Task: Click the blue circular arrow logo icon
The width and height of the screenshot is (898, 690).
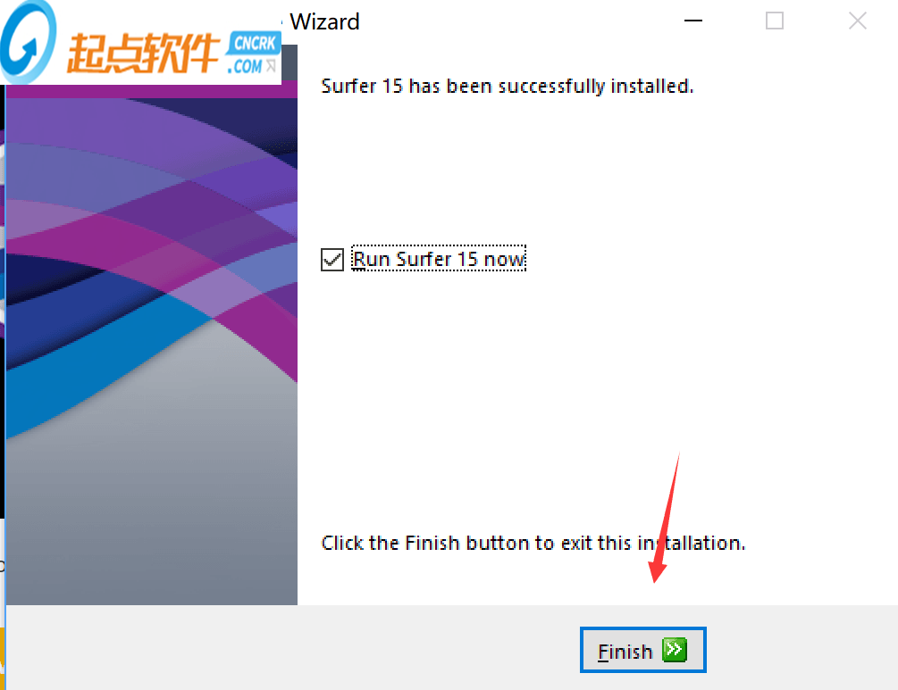Action: (28, 41)
